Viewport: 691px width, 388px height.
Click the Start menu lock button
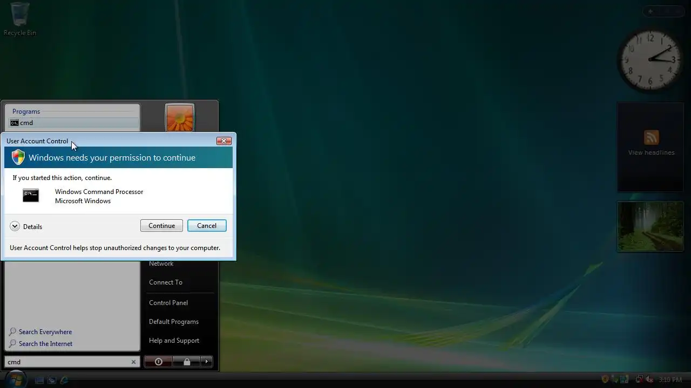tap(187, 362)
